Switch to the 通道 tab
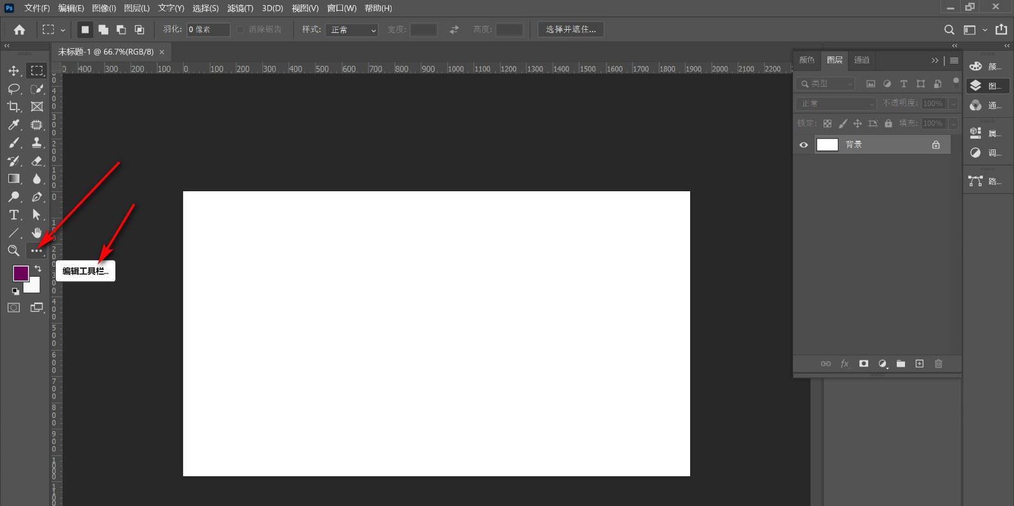Screen dimensions: 1014x506 point(862,60)
